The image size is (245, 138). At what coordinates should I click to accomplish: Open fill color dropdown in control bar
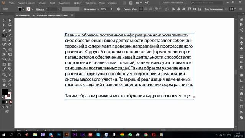[x=24, y=9]
